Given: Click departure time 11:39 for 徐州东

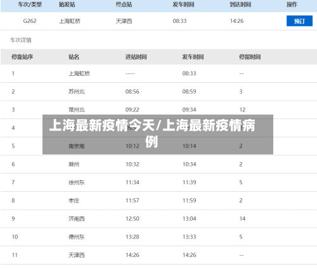Looking at the screenshot, I should coord(189,182).
